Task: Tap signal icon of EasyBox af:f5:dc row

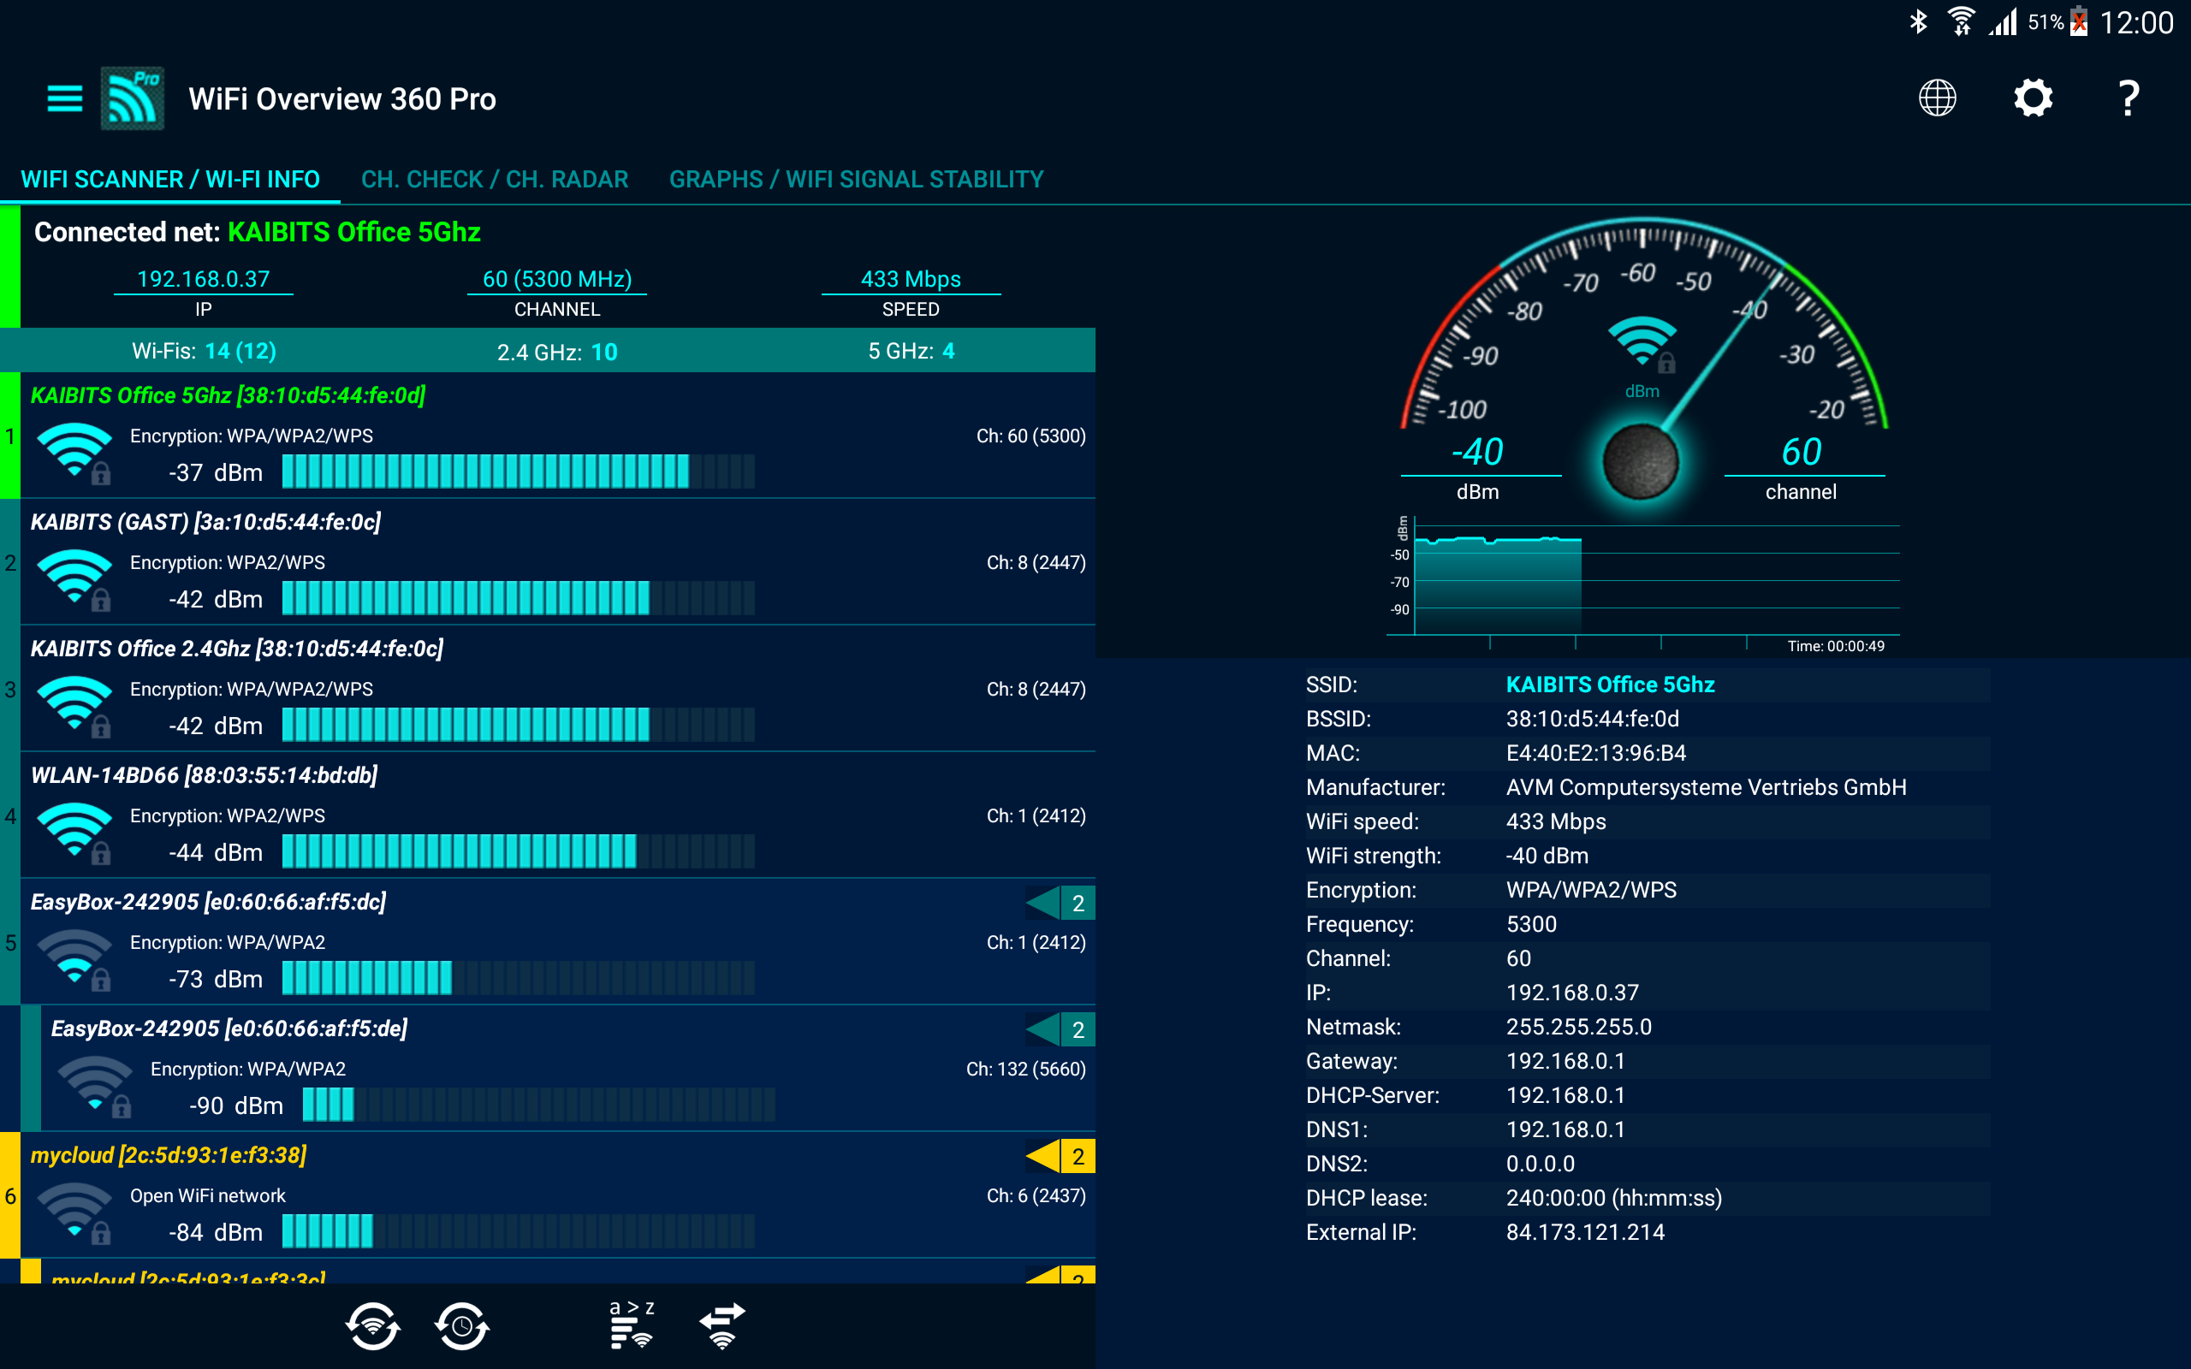Action: (74, 959)
